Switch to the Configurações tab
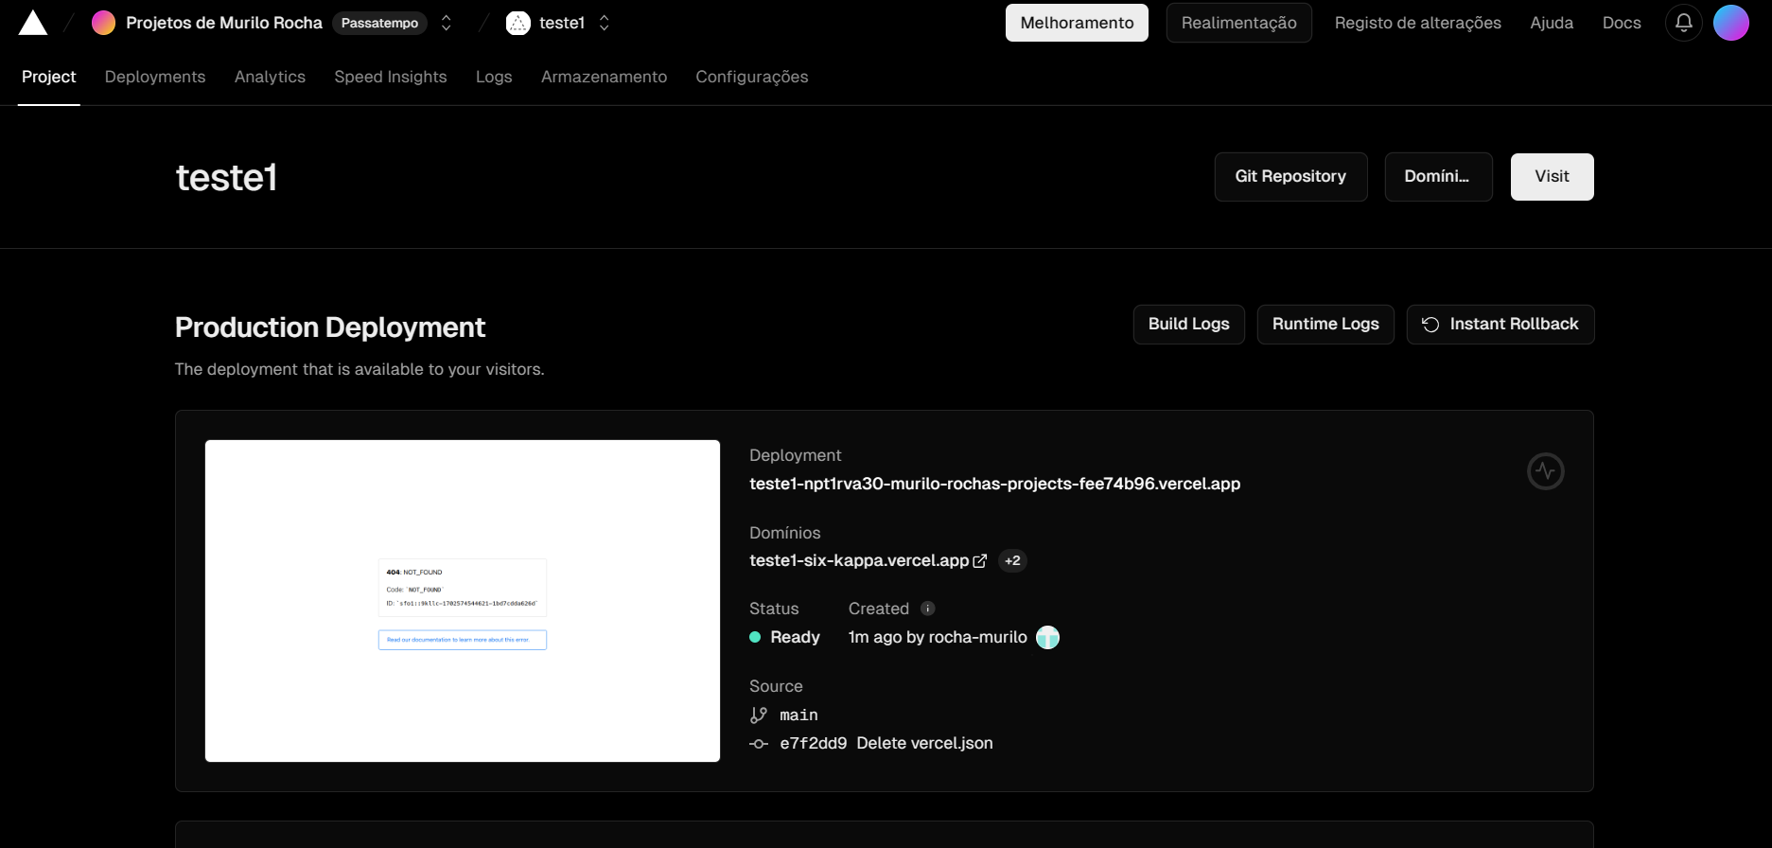Screen dimensions: 1772x848 click(x=752, y=77)
